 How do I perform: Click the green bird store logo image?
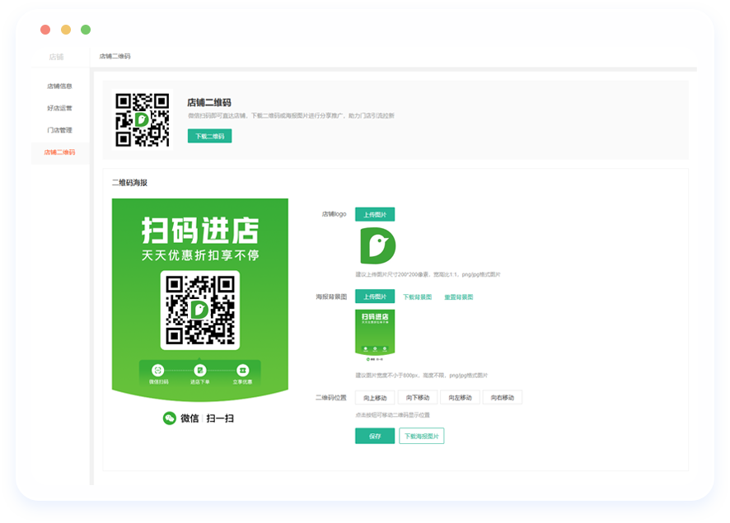[377, 245]
